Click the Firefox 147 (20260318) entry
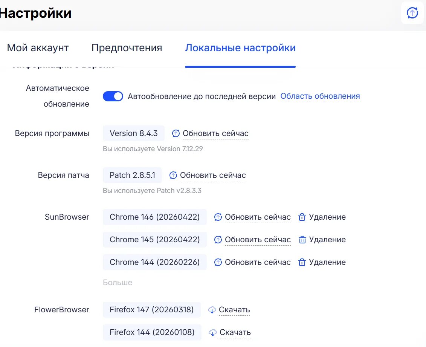The width and height of the screenshot is (426, 347). click(151, 310)
